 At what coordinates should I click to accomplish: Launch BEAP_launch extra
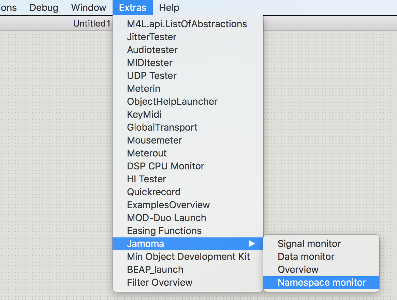pos(188,269)
